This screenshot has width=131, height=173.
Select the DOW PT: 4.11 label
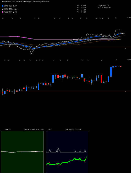click(x=10, y=12)
